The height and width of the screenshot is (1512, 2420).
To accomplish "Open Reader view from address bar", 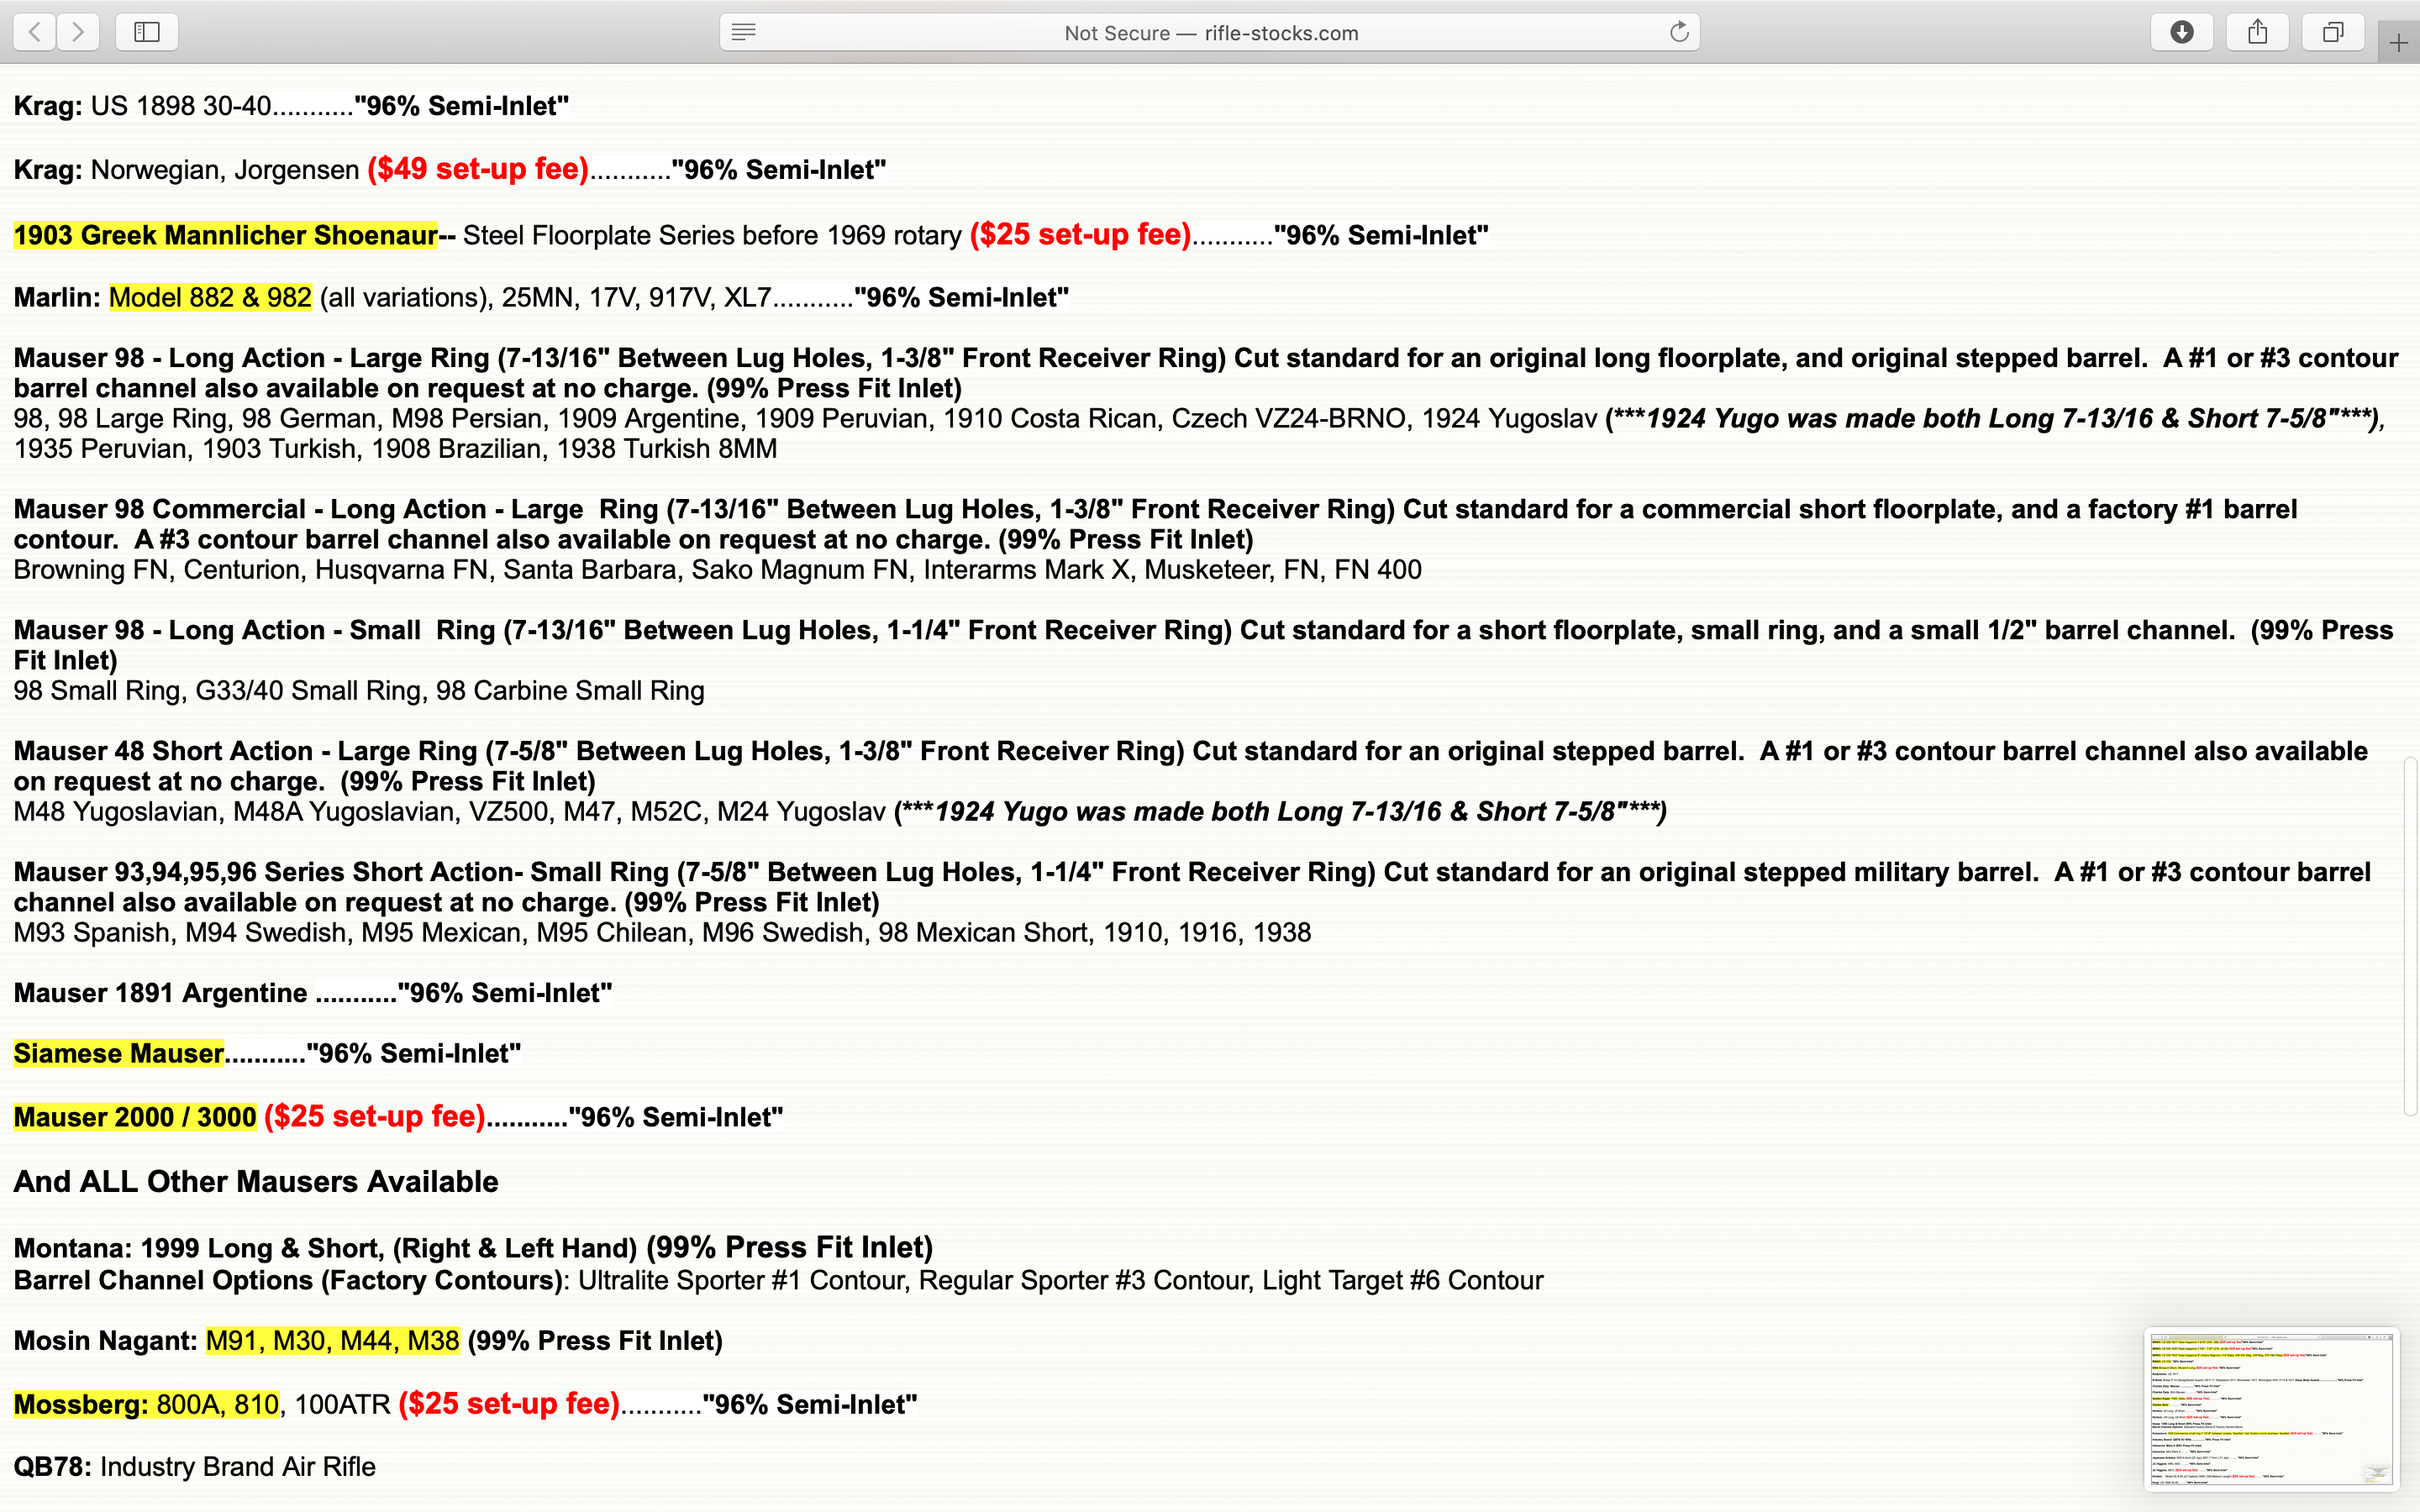I will tap(743, 32).
